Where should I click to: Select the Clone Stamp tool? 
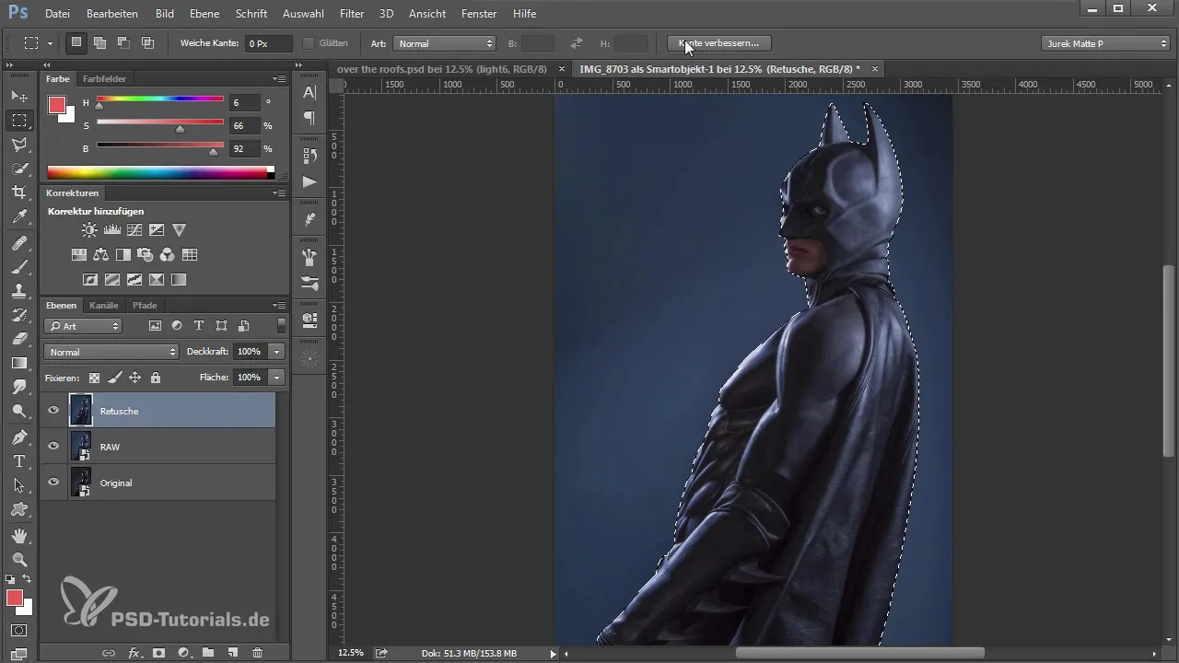19,291
